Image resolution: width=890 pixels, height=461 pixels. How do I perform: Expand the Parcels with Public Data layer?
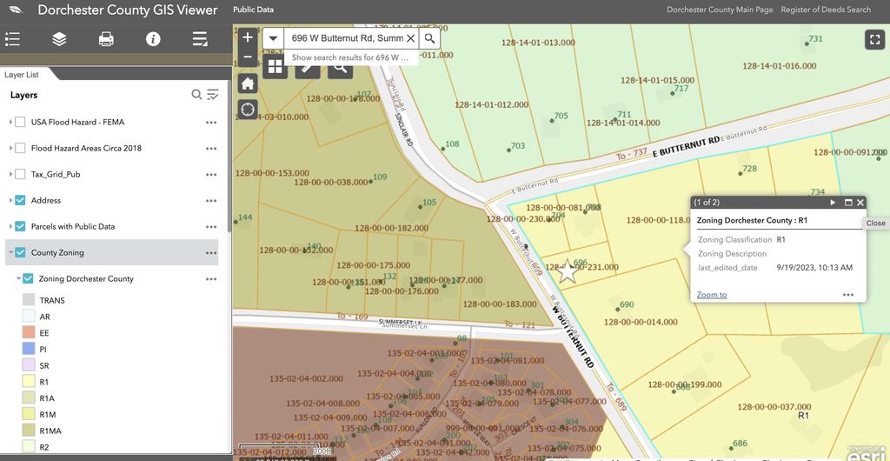click(10, 227)
